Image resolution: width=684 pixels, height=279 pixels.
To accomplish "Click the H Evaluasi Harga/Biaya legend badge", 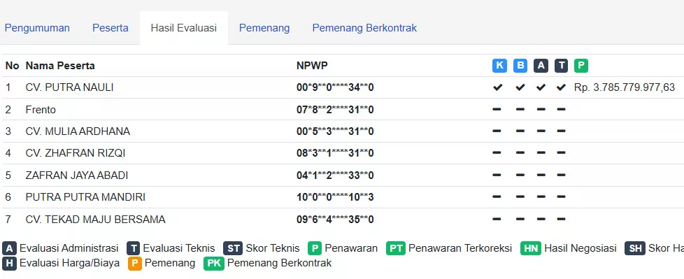I will 9,264.
